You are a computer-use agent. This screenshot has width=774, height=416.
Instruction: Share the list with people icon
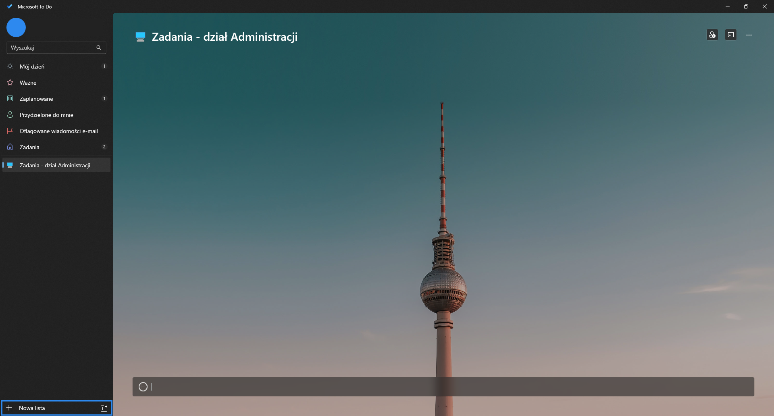point(712,35)
